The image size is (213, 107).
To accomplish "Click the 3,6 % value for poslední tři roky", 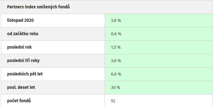I will [x=116, y=61].
